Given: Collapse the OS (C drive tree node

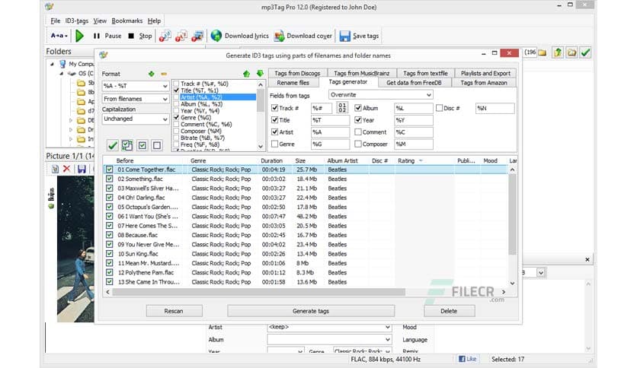Looking at the screenshot, I should tap(62, 73).
